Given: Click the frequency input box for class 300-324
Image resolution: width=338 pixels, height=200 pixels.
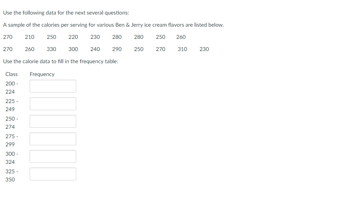Looking at the screenshot, I should coord(53,156).
